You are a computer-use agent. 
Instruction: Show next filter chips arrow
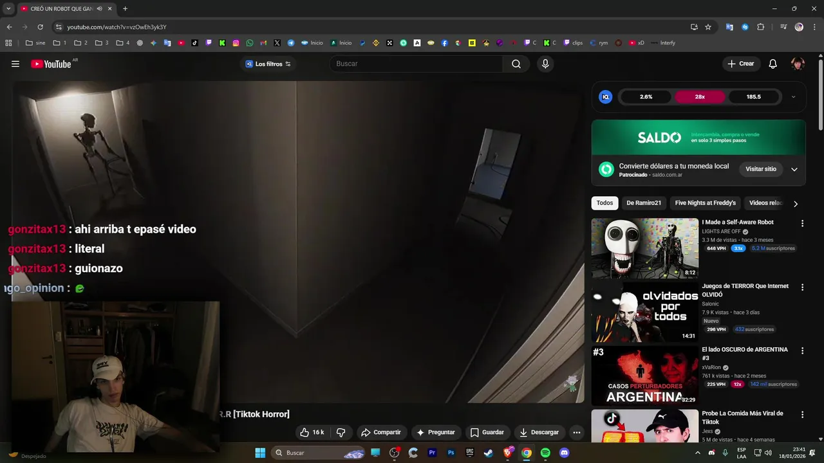point(796,204)
